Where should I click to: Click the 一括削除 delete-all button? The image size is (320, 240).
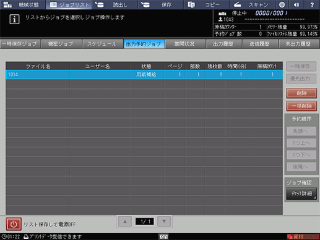[301, 106]
